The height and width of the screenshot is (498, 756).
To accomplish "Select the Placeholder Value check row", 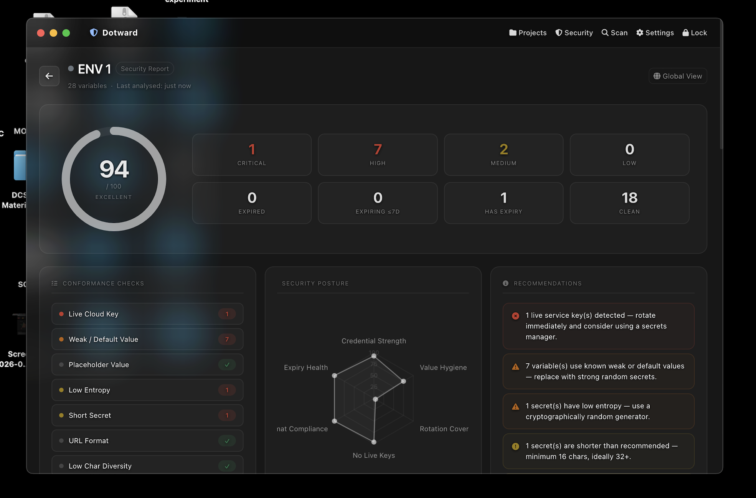I will (147, 364).
